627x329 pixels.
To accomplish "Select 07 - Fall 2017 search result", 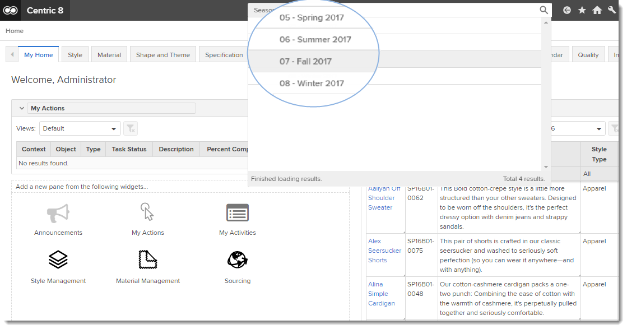I will 305,62.
